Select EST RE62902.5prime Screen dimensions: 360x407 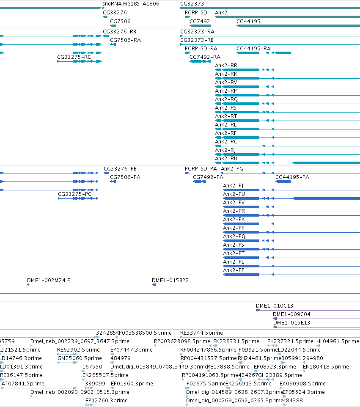pos(78,350)
